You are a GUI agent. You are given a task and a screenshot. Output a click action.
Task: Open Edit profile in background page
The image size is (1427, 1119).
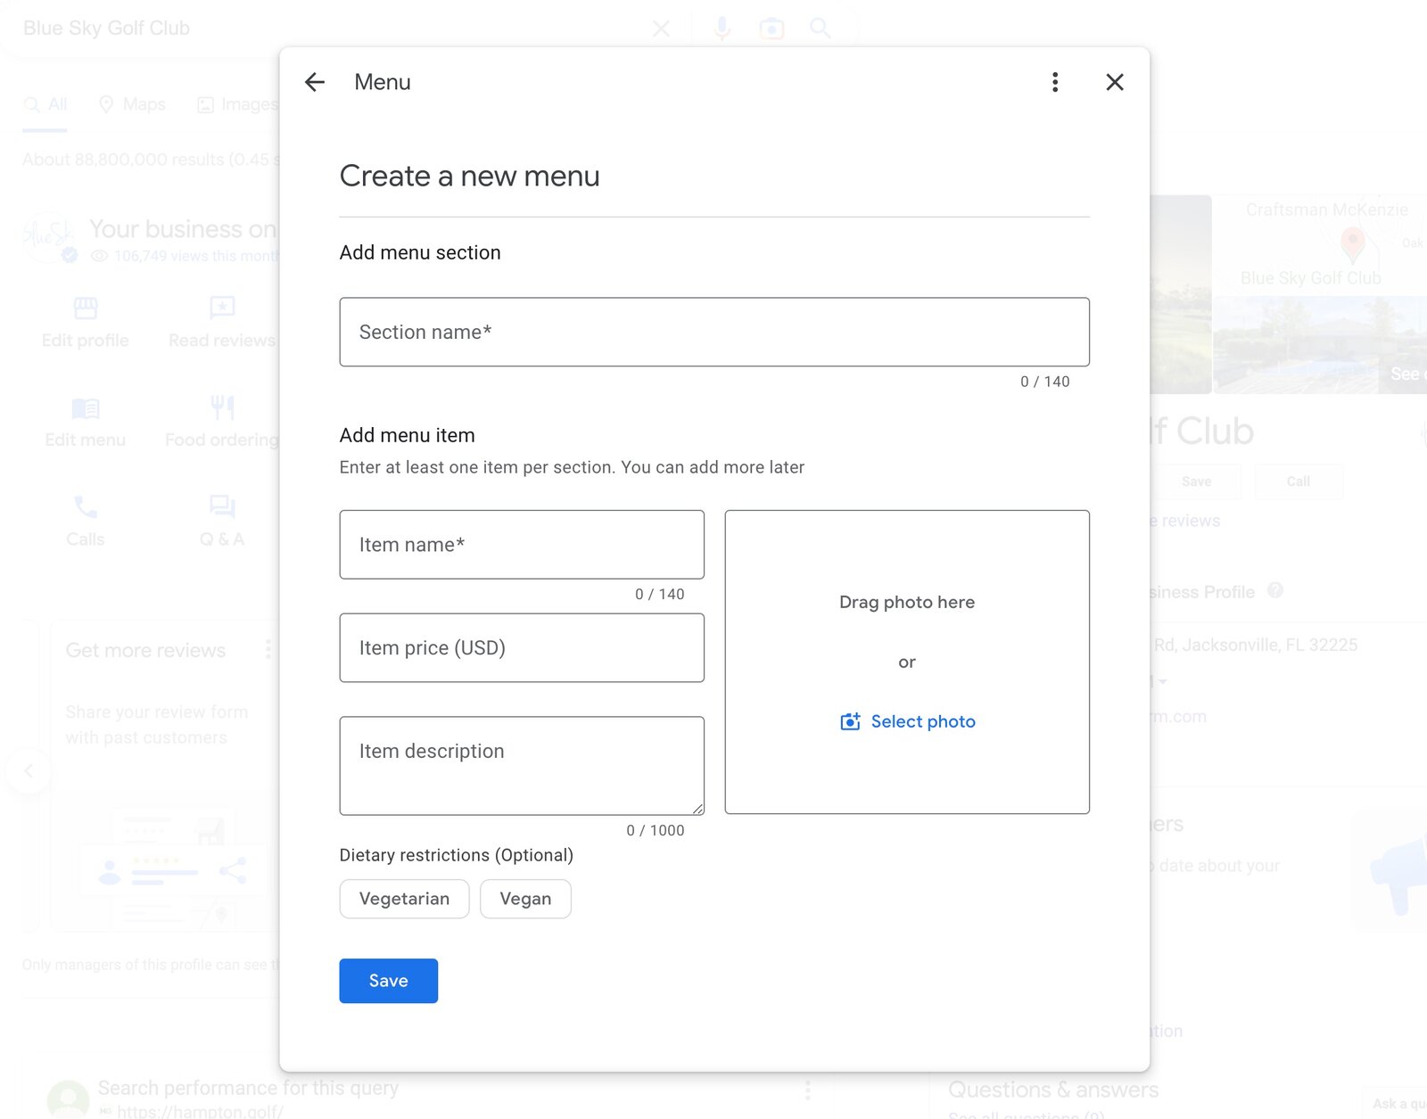pyautogui.click(x=86, y=323)
